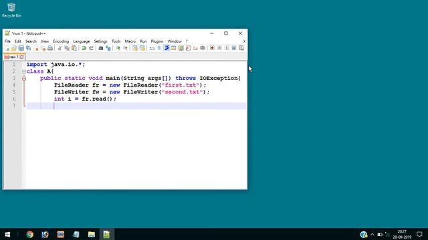Open the ? help menu
The image size is (428, 240).
pos(187,41)
